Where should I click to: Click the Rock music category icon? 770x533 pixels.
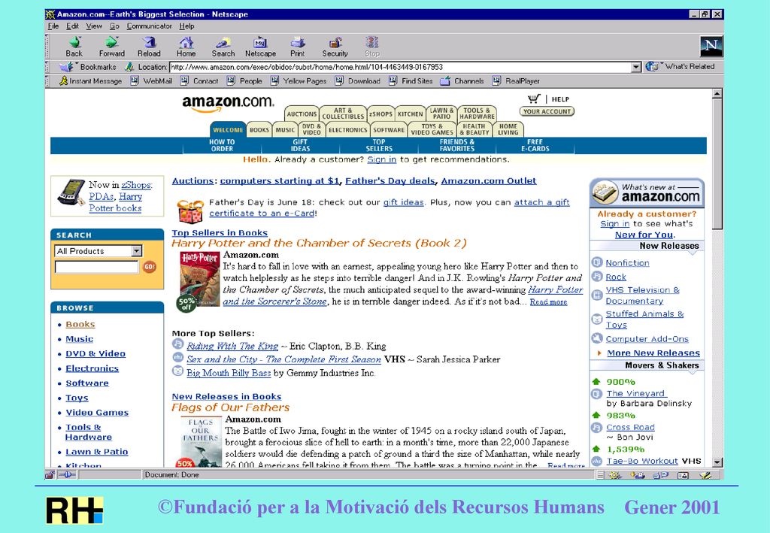click(596, 277)
